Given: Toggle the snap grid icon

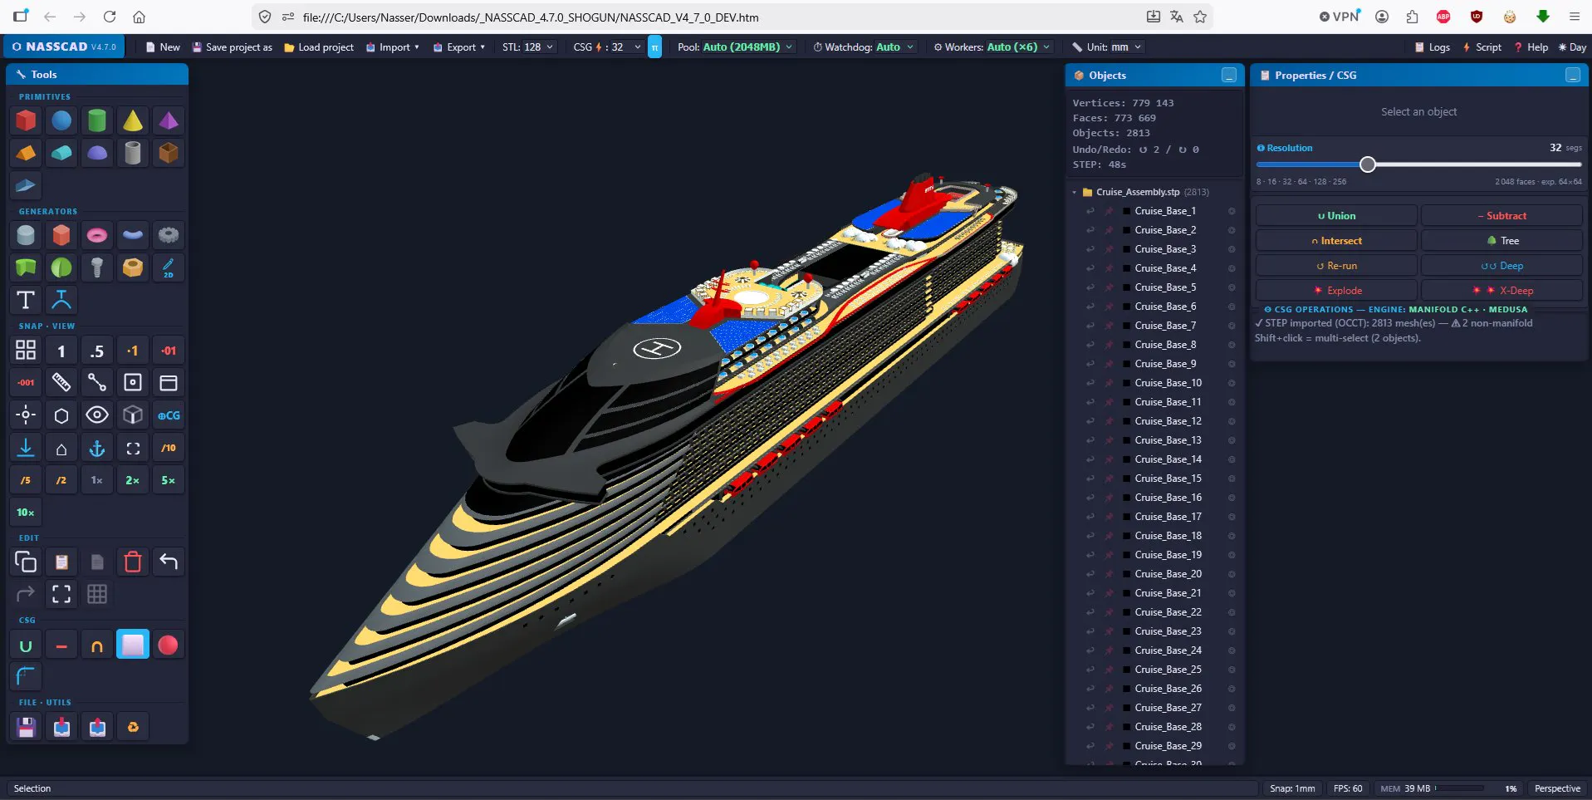Looking at the screenshot, I should click(26, 351).
